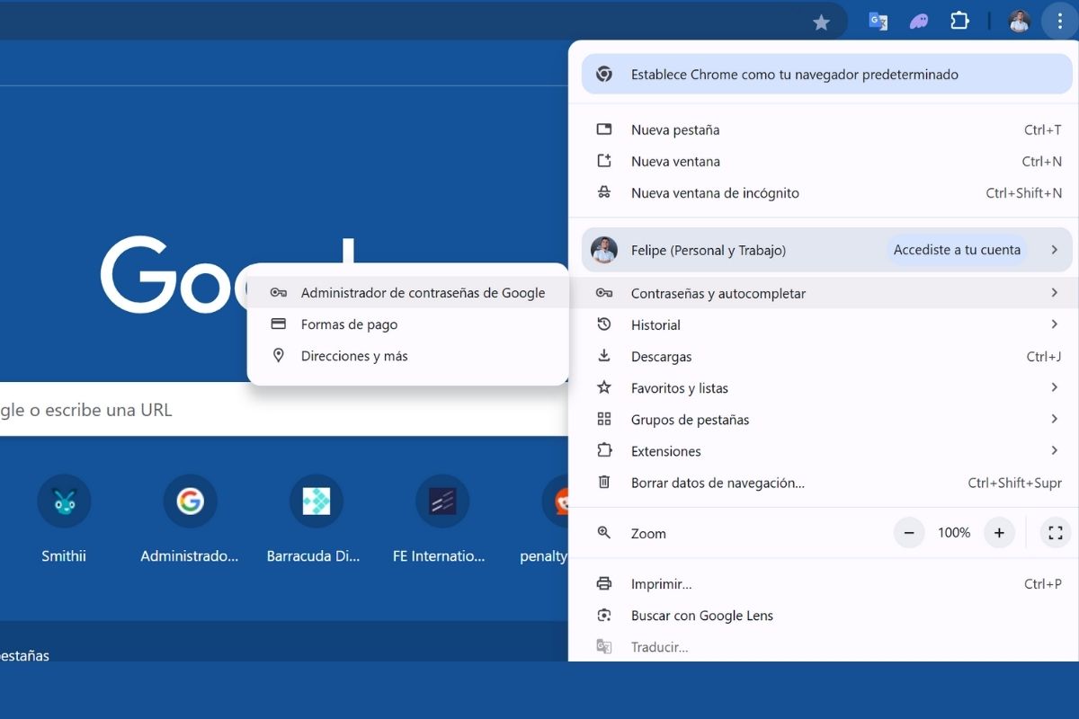Open the Administrado... Google shortcut icon
The image size is (1079, 719).
pos(190,501)
